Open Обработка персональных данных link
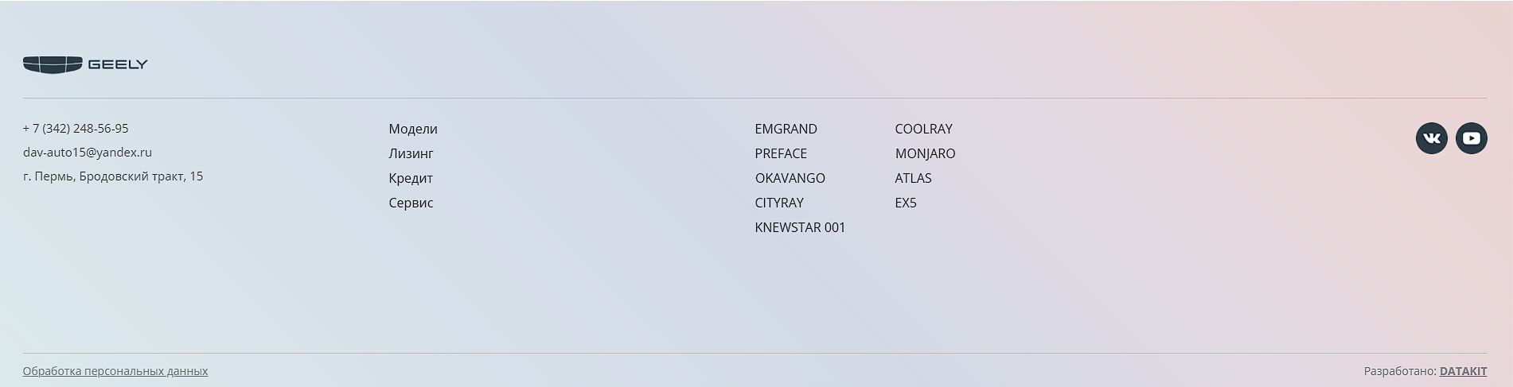Image resolution: width=1513 pixels, height=387 pixels. click(x=115, y=371)
